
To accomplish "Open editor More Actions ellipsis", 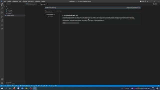I will [x=158, y=4].
